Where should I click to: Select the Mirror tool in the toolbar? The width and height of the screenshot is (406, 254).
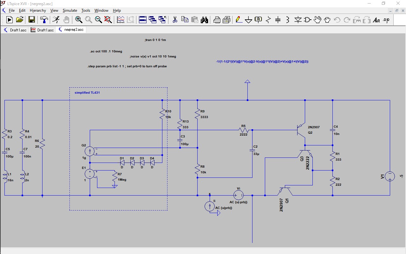pyautogui.click(x=366, y=20)
